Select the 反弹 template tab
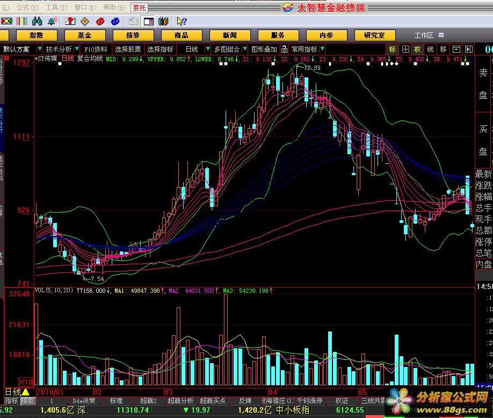This screenshot has width=493, height=418. point(245,401)
